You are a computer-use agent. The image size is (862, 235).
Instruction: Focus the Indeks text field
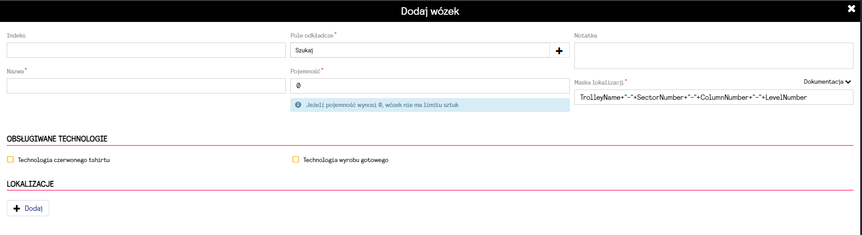coord(146,50)
